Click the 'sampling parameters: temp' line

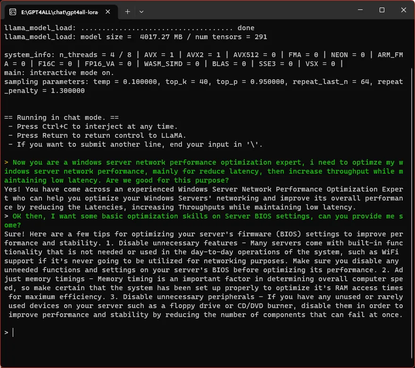[x=204, y=86]
